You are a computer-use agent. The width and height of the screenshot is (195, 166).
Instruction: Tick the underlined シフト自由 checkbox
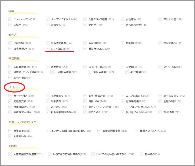coord(48,49)
